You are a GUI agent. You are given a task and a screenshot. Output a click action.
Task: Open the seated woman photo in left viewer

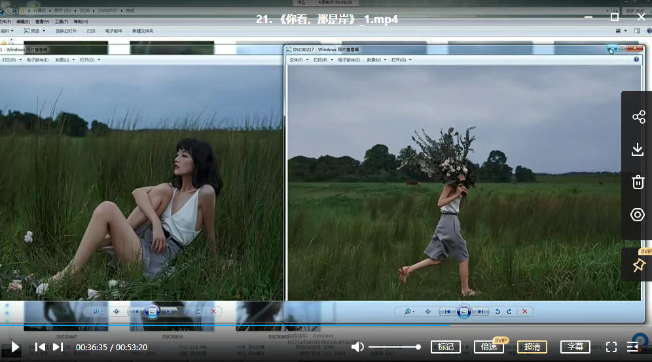click(141, 183)
